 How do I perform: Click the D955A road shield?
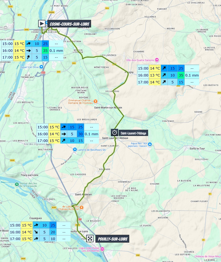(52, 12)
